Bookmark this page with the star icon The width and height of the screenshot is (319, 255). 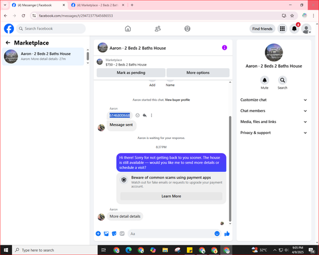click(x=292, y=16)
